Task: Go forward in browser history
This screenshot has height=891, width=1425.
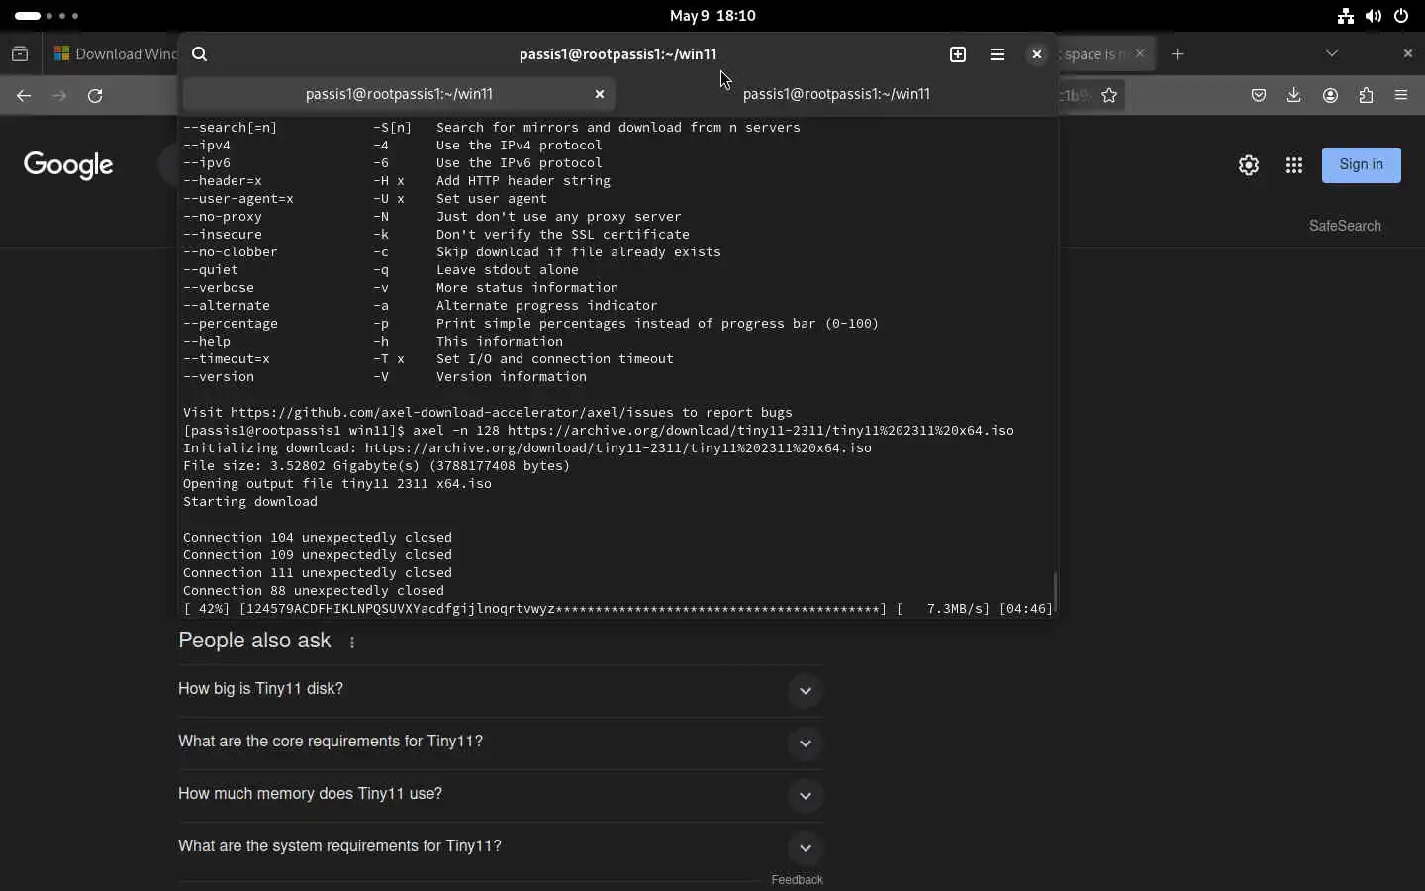Action: pyautogui.click(x=59, y=96)
